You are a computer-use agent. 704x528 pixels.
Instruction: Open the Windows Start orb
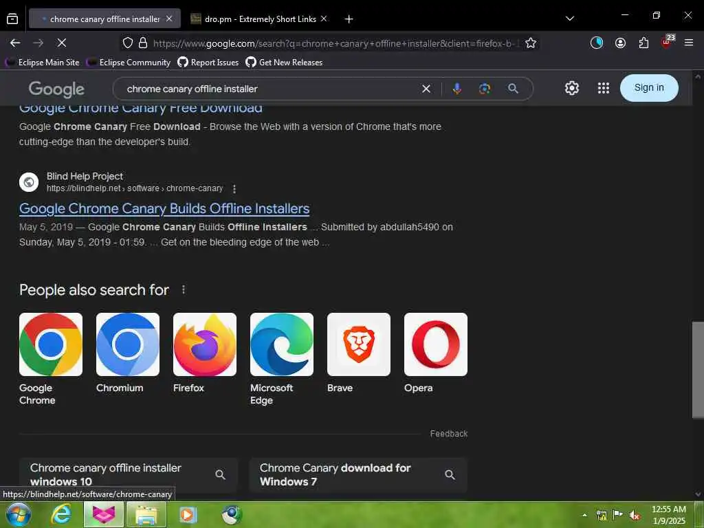pyautogui.click(x=19, y=514)
